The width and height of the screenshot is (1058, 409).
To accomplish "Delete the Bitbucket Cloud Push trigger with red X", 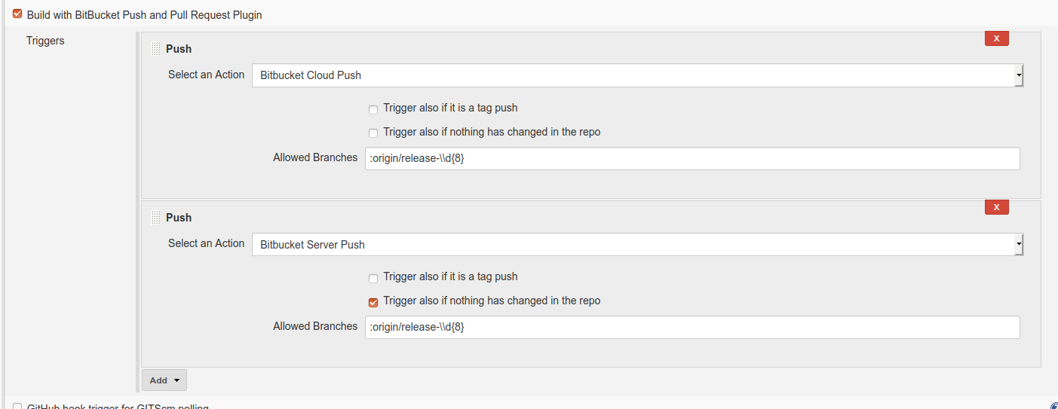I will click(996, 38).
